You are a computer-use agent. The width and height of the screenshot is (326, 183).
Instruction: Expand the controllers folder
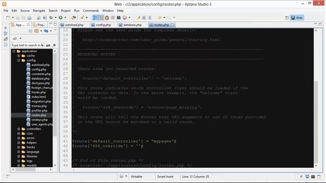(x=19, y=129)
